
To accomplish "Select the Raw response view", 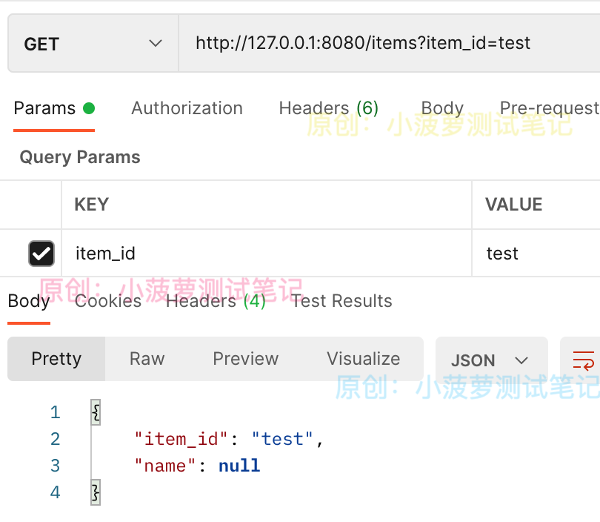I will coord(147,359).
